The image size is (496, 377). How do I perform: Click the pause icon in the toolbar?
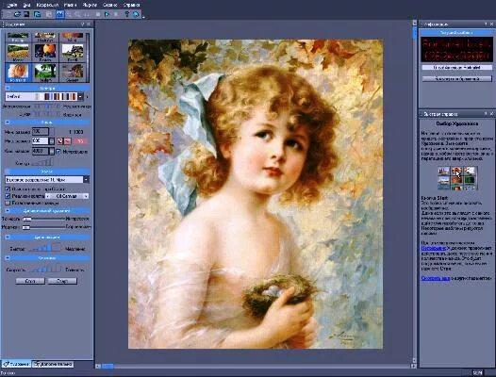87,14
